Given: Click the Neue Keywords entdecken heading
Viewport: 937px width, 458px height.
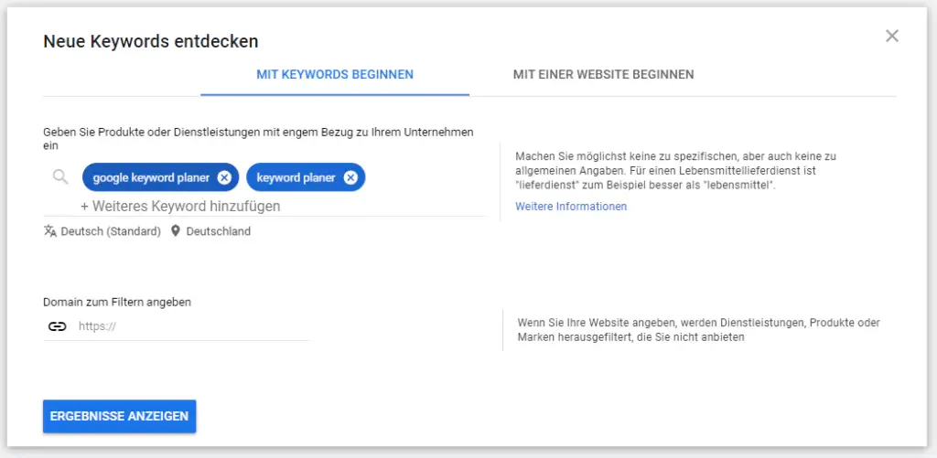Looking at the screenshot, I should pos(151,41).
